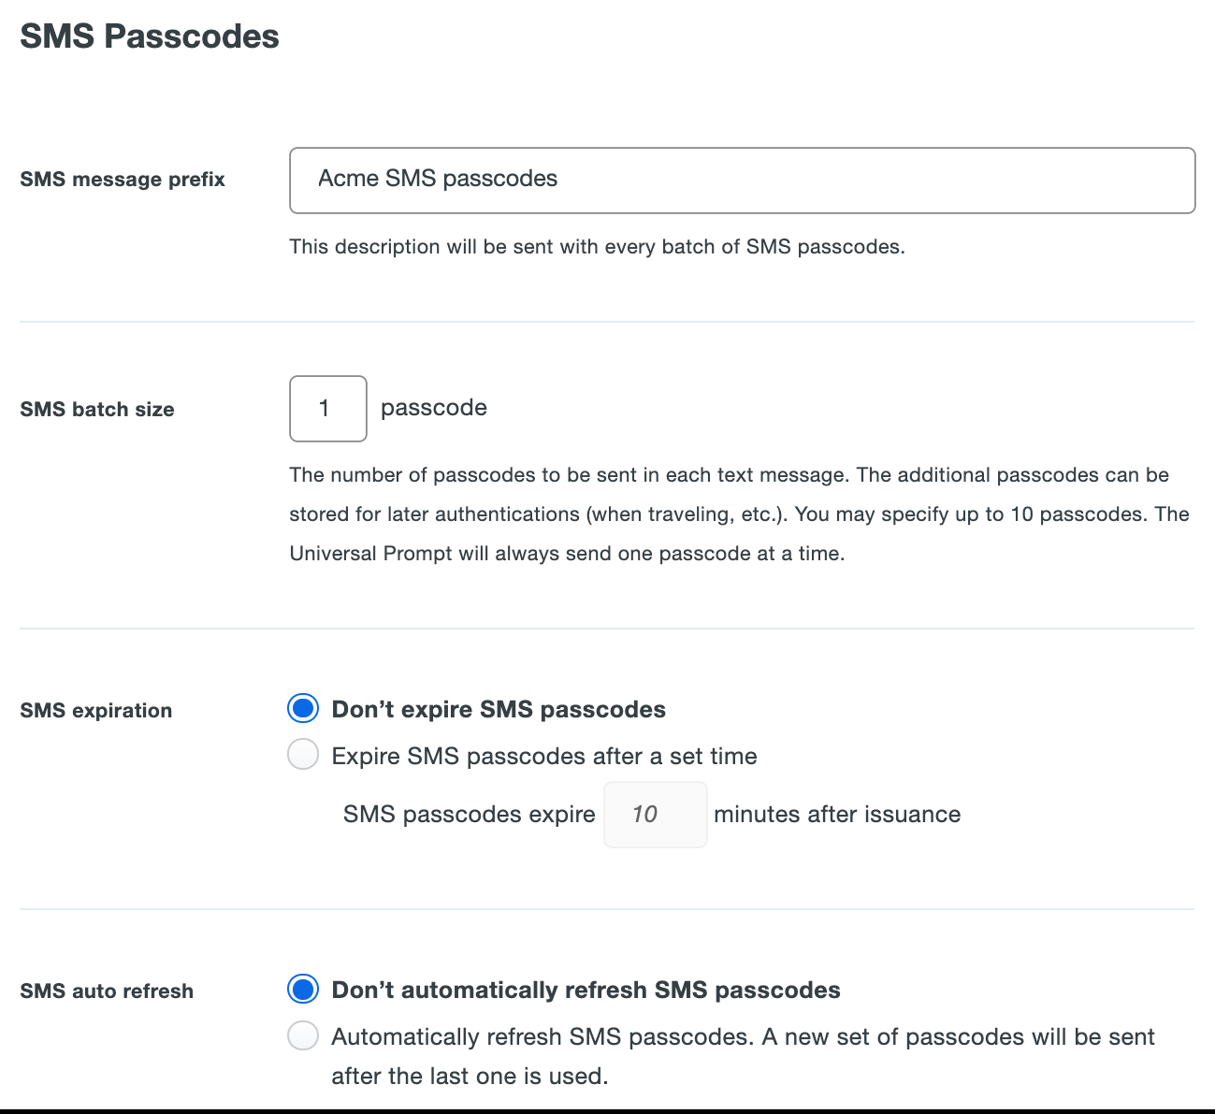The image size is (1215, 1114).
Task: Click the SMS batch size label
Action: click(96, 409)
